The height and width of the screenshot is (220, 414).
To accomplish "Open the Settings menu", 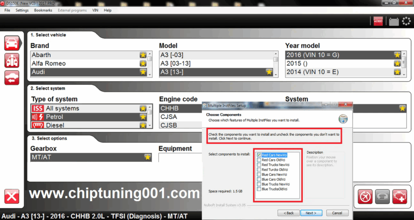I will (x=22, y=10).
